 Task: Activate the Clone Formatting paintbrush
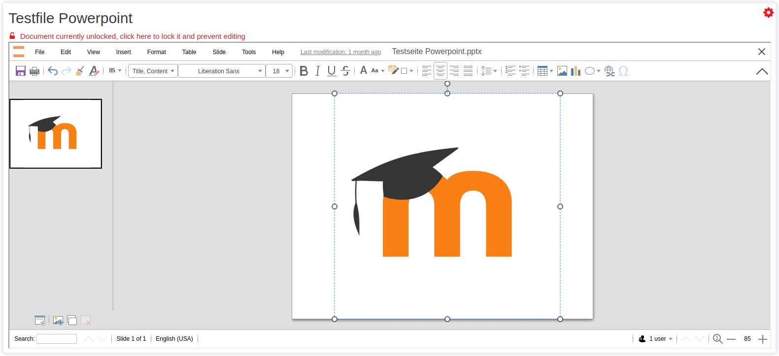tap(80, 71)
